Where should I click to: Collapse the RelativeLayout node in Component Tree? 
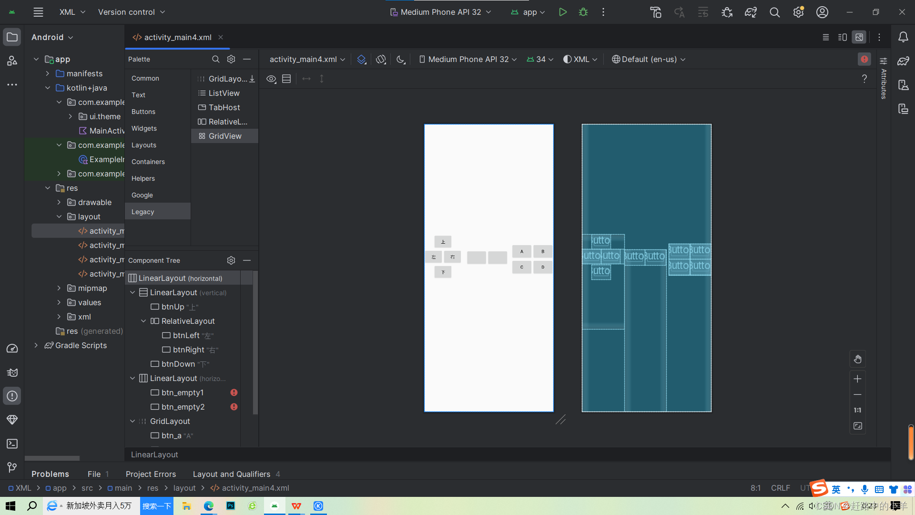click(x=143, y=321)
